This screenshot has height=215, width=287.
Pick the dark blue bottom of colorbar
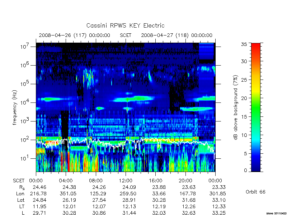coord(256,167)
